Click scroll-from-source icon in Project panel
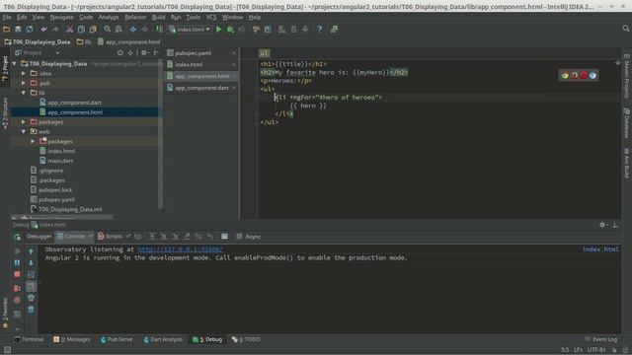 (120, 53)
